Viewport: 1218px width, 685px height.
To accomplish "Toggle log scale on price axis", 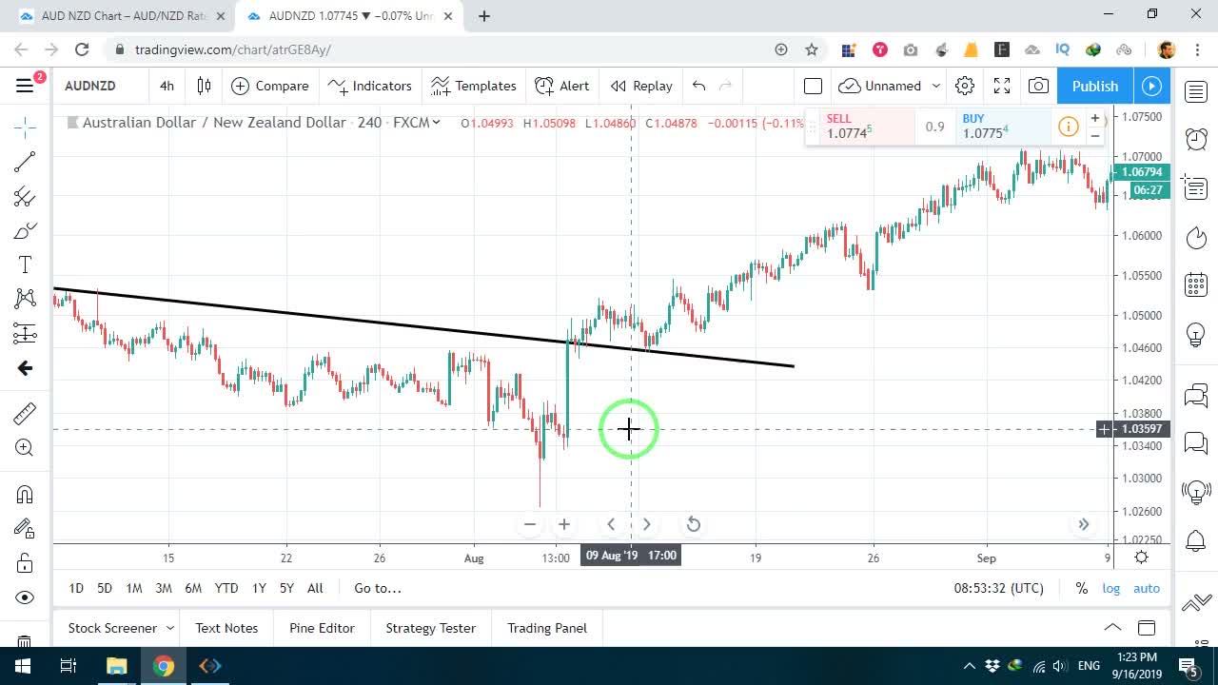I will (1111, 588).
